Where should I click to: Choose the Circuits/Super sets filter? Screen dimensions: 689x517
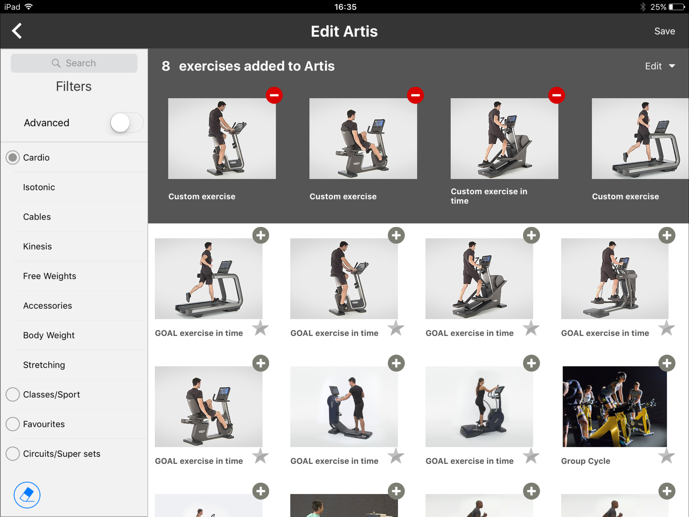pyautogui.click(x=13, y=454)
